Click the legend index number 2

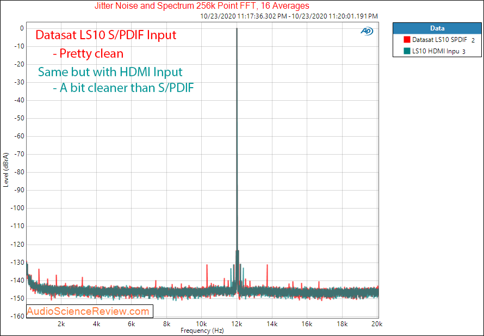[x=473, y=40]
